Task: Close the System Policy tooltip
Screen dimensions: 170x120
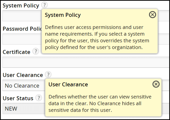Action: click(152, 15)
